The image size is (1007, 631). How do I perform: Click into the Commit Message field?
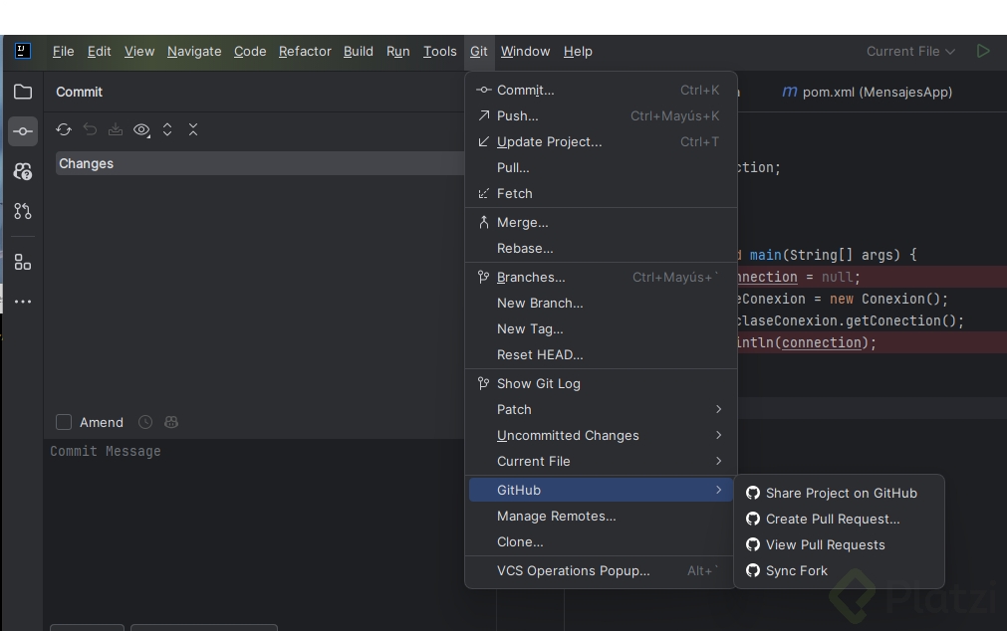pos(249,518)
